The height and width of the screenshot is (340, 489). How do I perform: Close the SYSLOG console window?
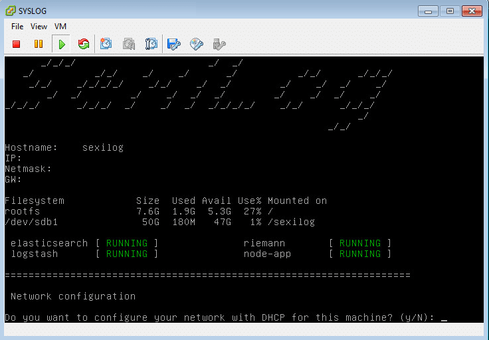472,11
